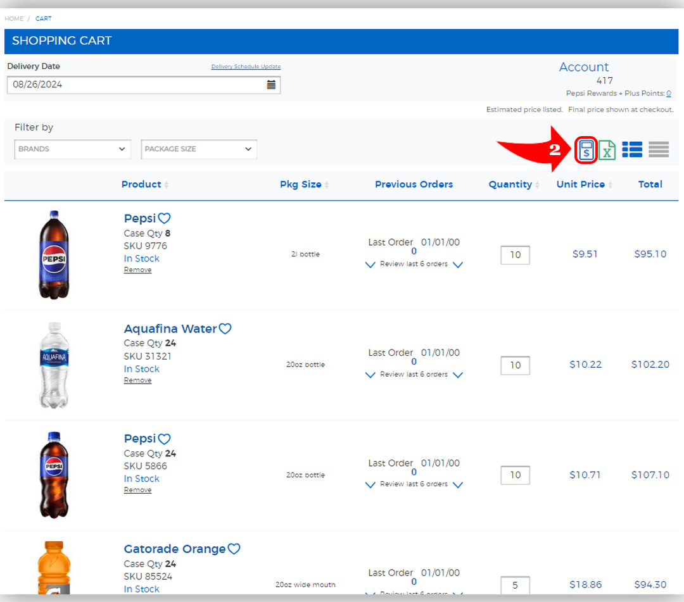
Task: Sort by the Unit Price column
Action: (581, 184)
